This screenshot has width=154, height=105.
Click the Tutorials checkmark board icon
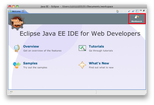tap(82, 48)
